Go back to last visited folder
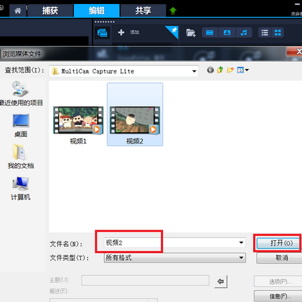The width and height of the screenshot is (302, 302). (210, 70)
